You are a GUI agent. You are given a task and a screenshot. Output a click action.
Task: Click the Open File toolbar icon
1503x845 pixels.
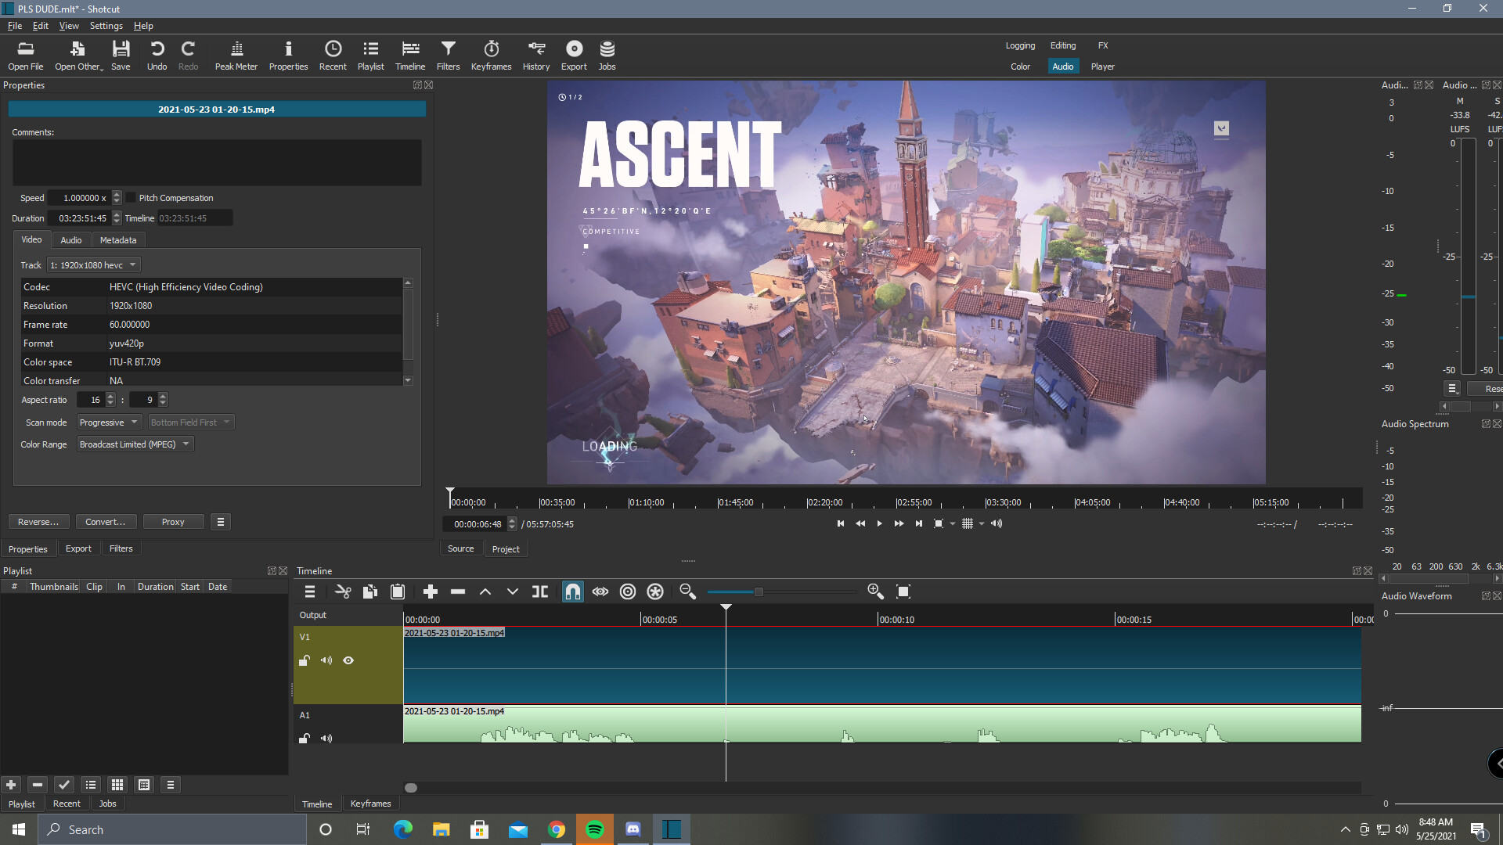pos(25,56)
